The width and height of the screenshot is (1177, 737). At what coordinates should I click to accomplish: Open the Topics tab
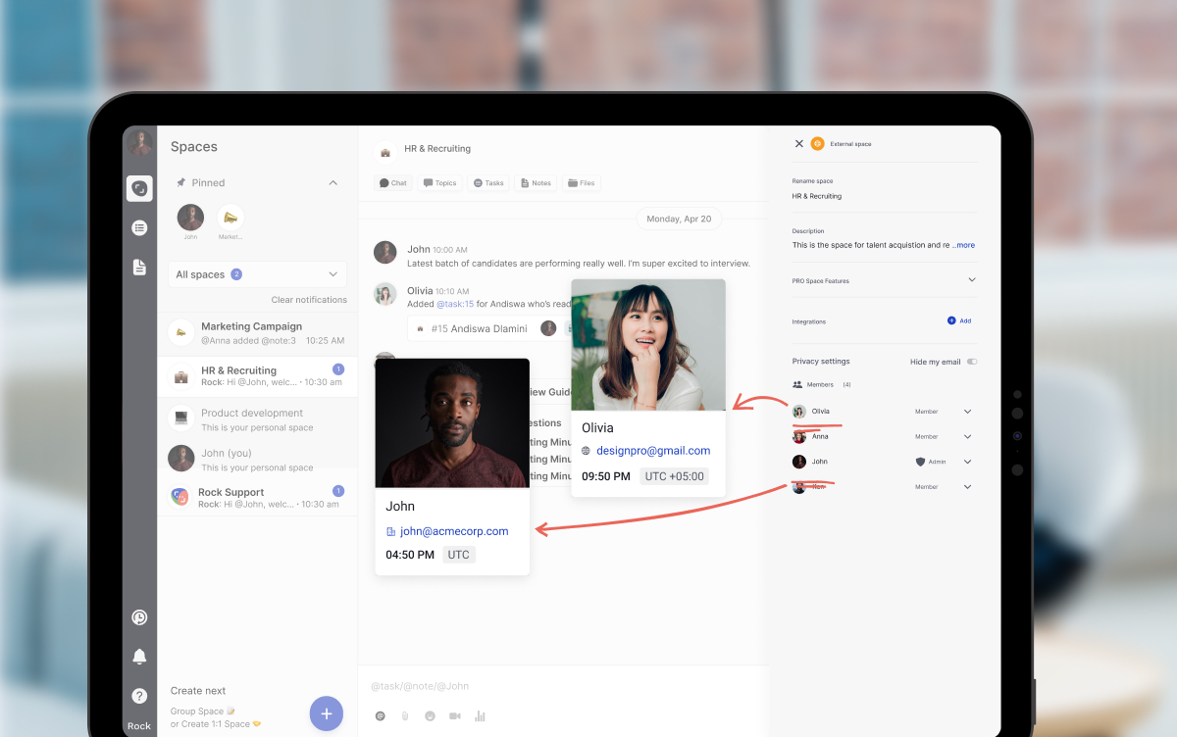click(x=439, y=182)
